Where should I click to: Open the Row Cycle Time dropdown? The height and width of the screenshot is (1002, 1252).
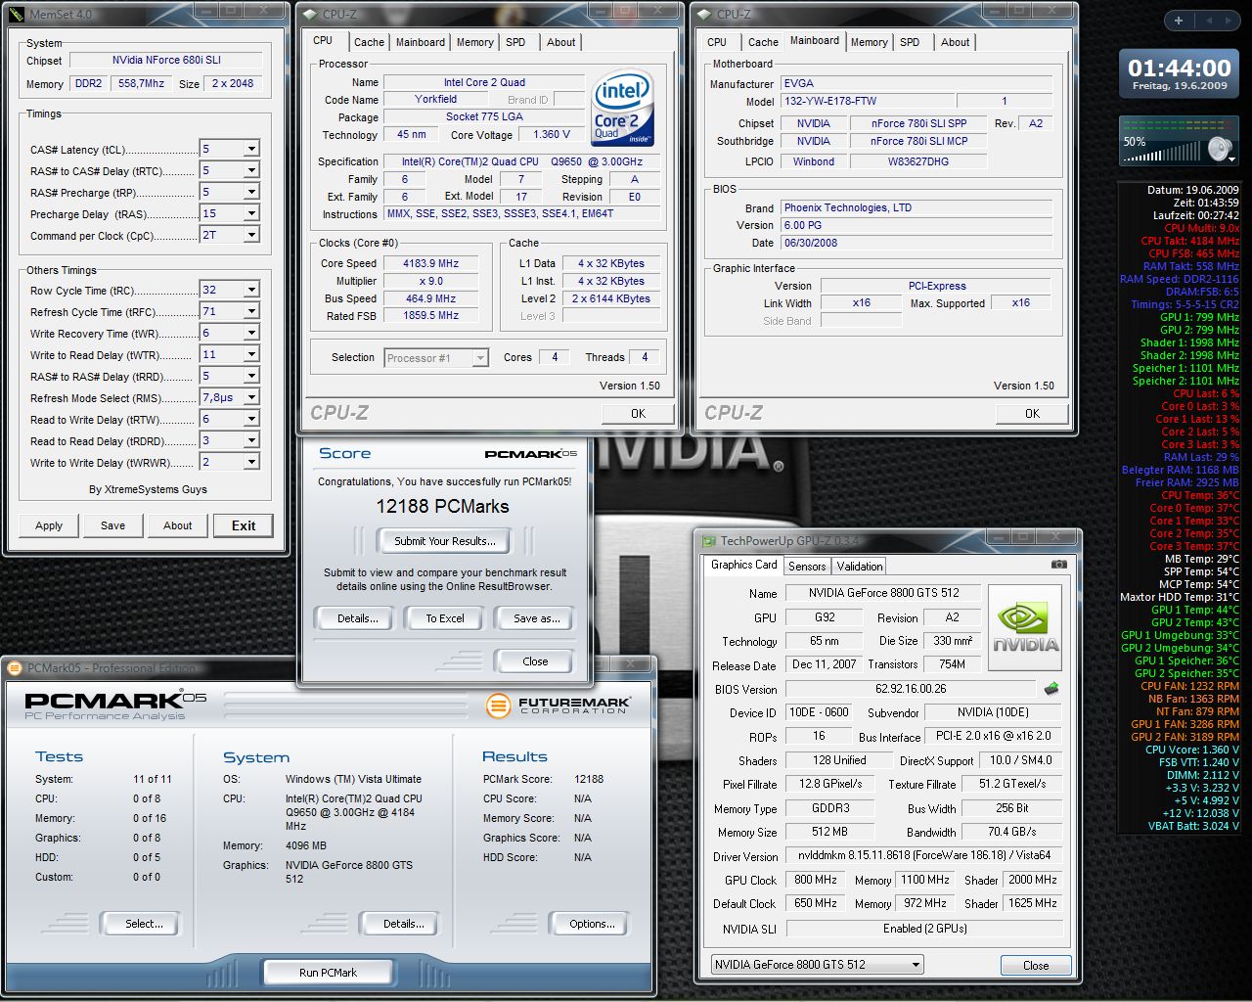[x=251, y=290]
